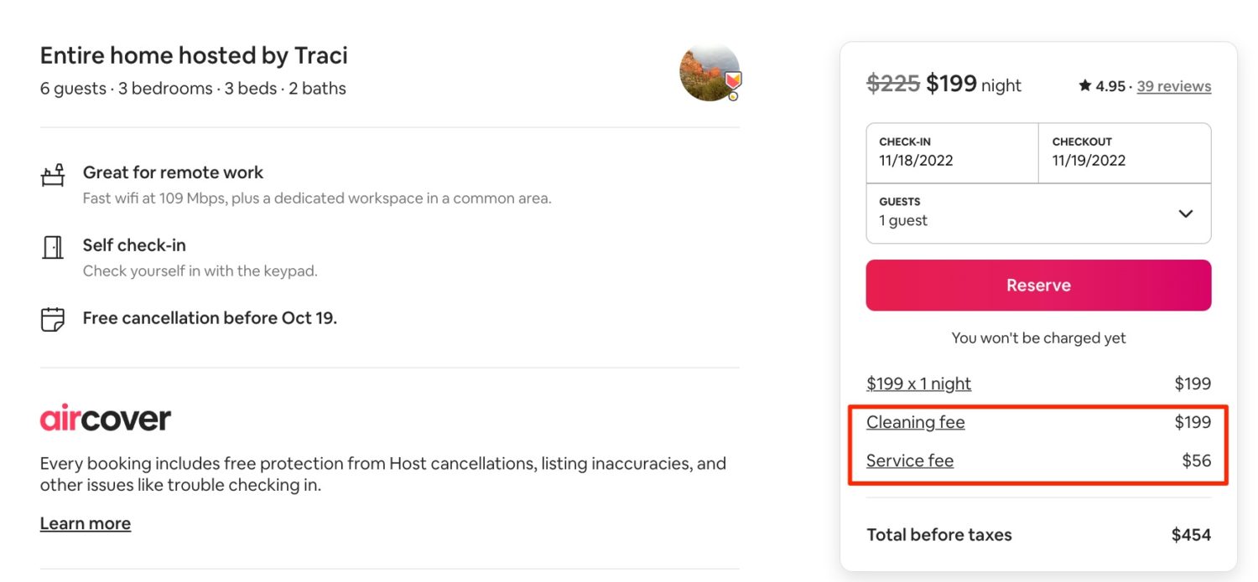1258x582 pixels.
Task: Click the self check-in door icon
Action: [x=52, y=247]
